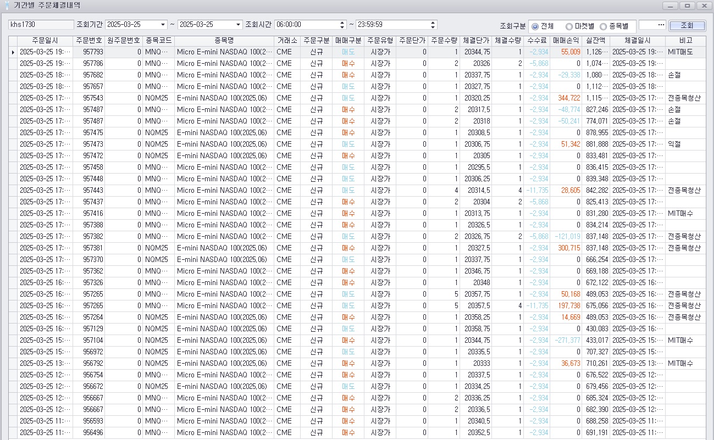Screen dimensions: 714x440
Task: Sort by the 주문일시 column header
Action: tap(45, 41)
